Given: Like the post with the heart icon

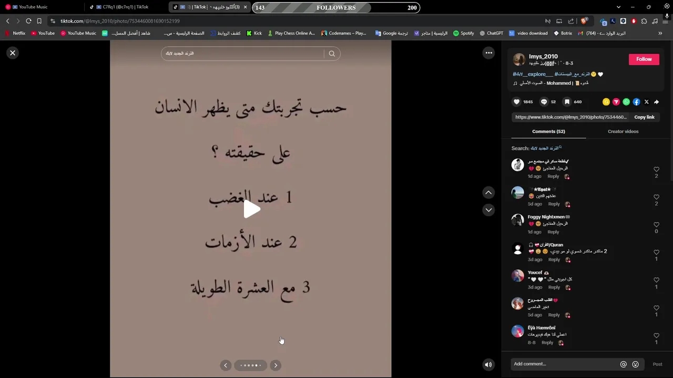Looking at the screenshot, I should click(x=516, y=102).
